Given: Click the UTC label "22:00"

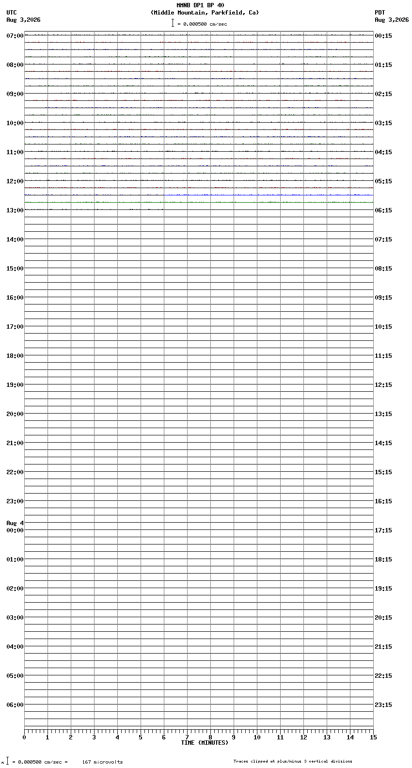Looking at the screenshot, I should [15, 472].
